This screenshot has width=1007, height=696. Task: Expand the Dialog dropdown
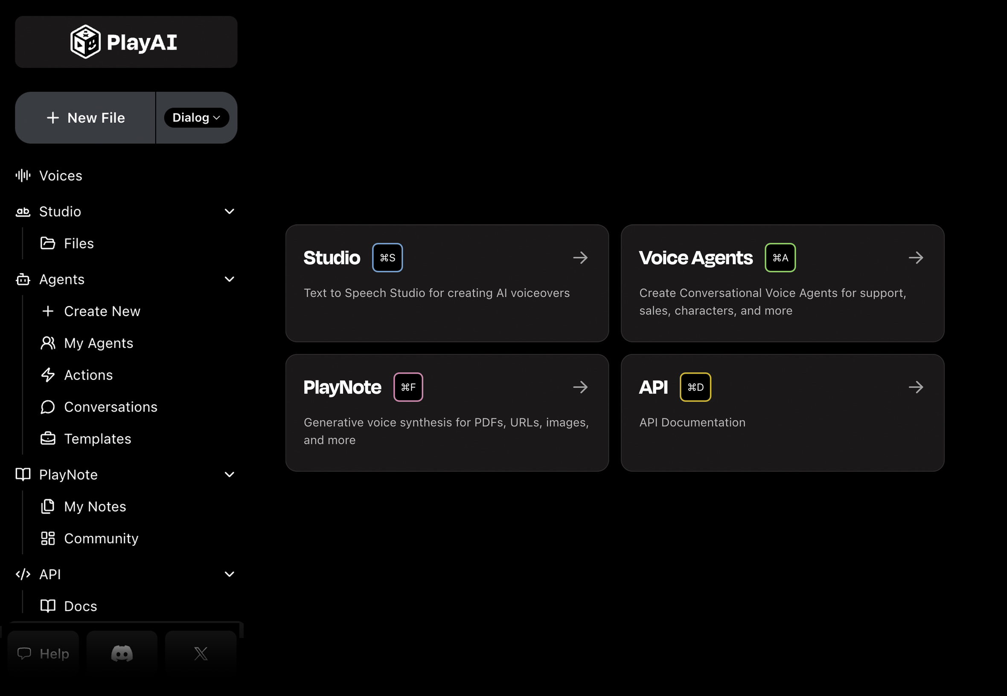click(x=196, y=117)
